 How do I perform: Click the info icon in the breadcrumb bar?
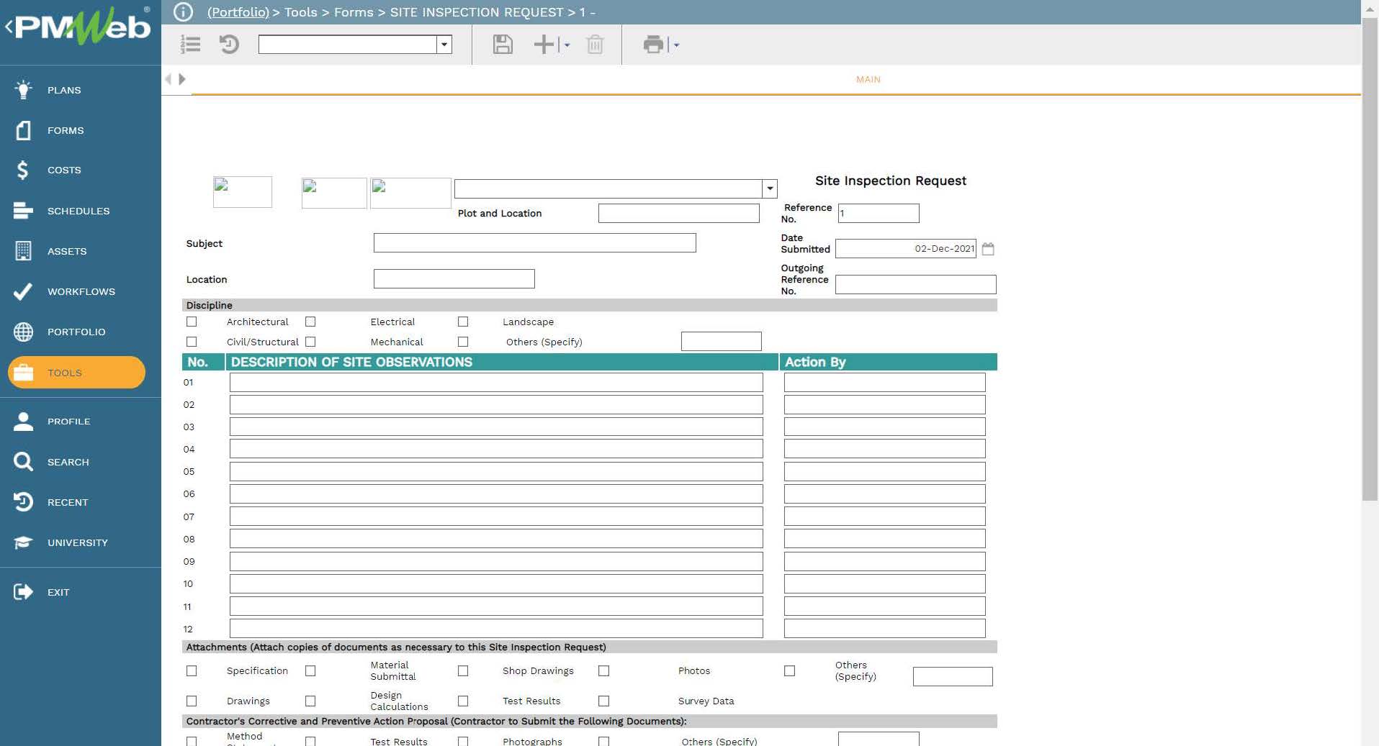184,12
